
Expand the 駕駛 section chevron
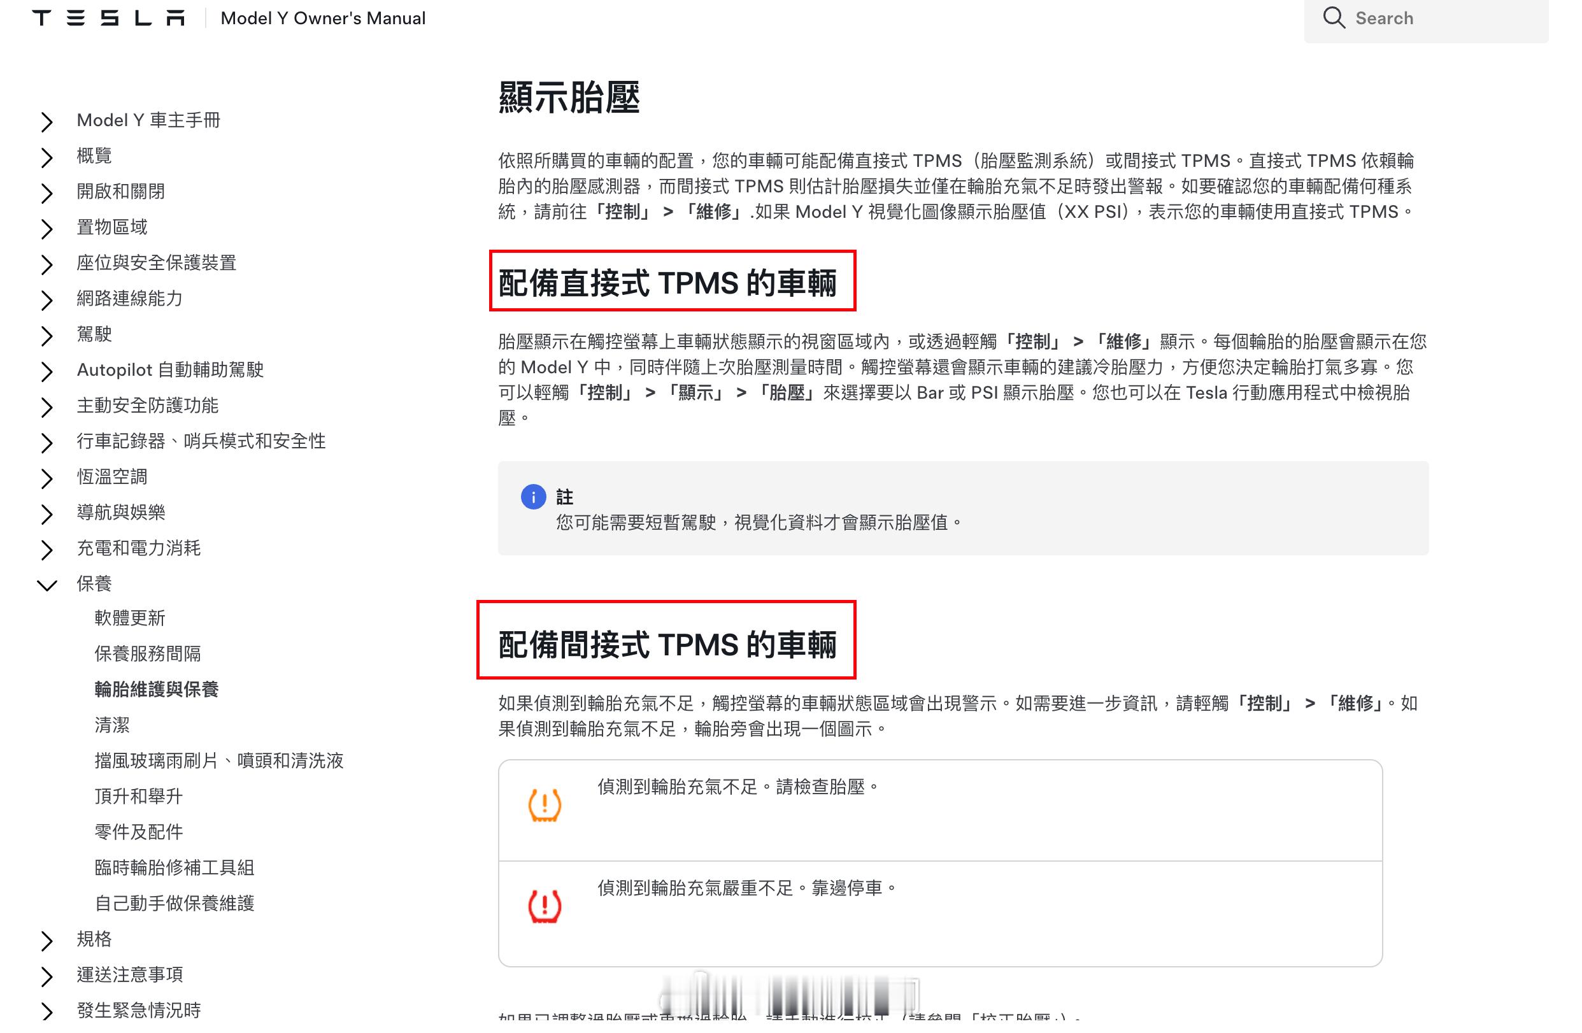(46, 335)
